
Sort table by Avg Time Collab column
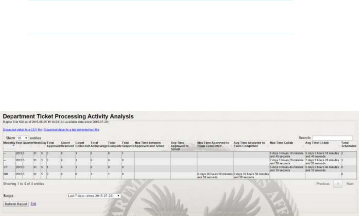[x=317, y=143]
